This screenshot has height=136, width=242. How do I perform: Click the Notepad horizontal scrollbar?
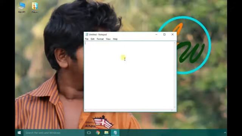129,110
